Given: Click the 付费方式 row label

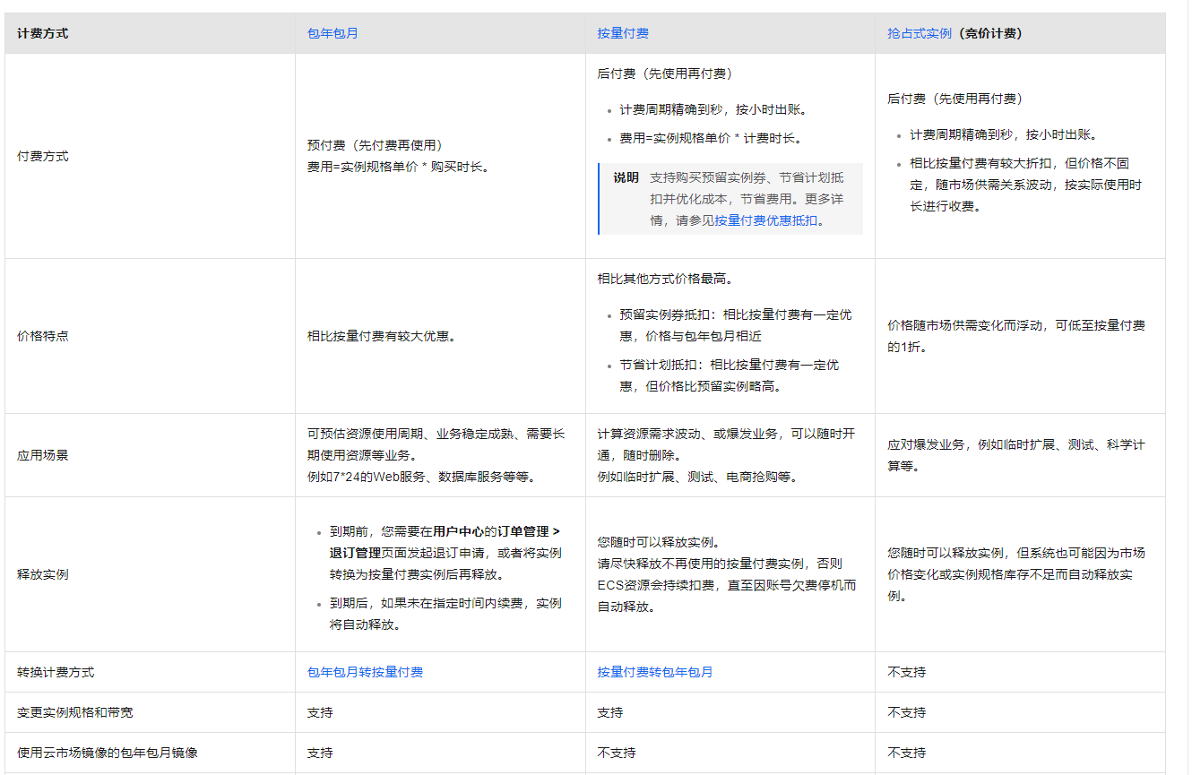Looking at the screenshot, I should (43, 156).
